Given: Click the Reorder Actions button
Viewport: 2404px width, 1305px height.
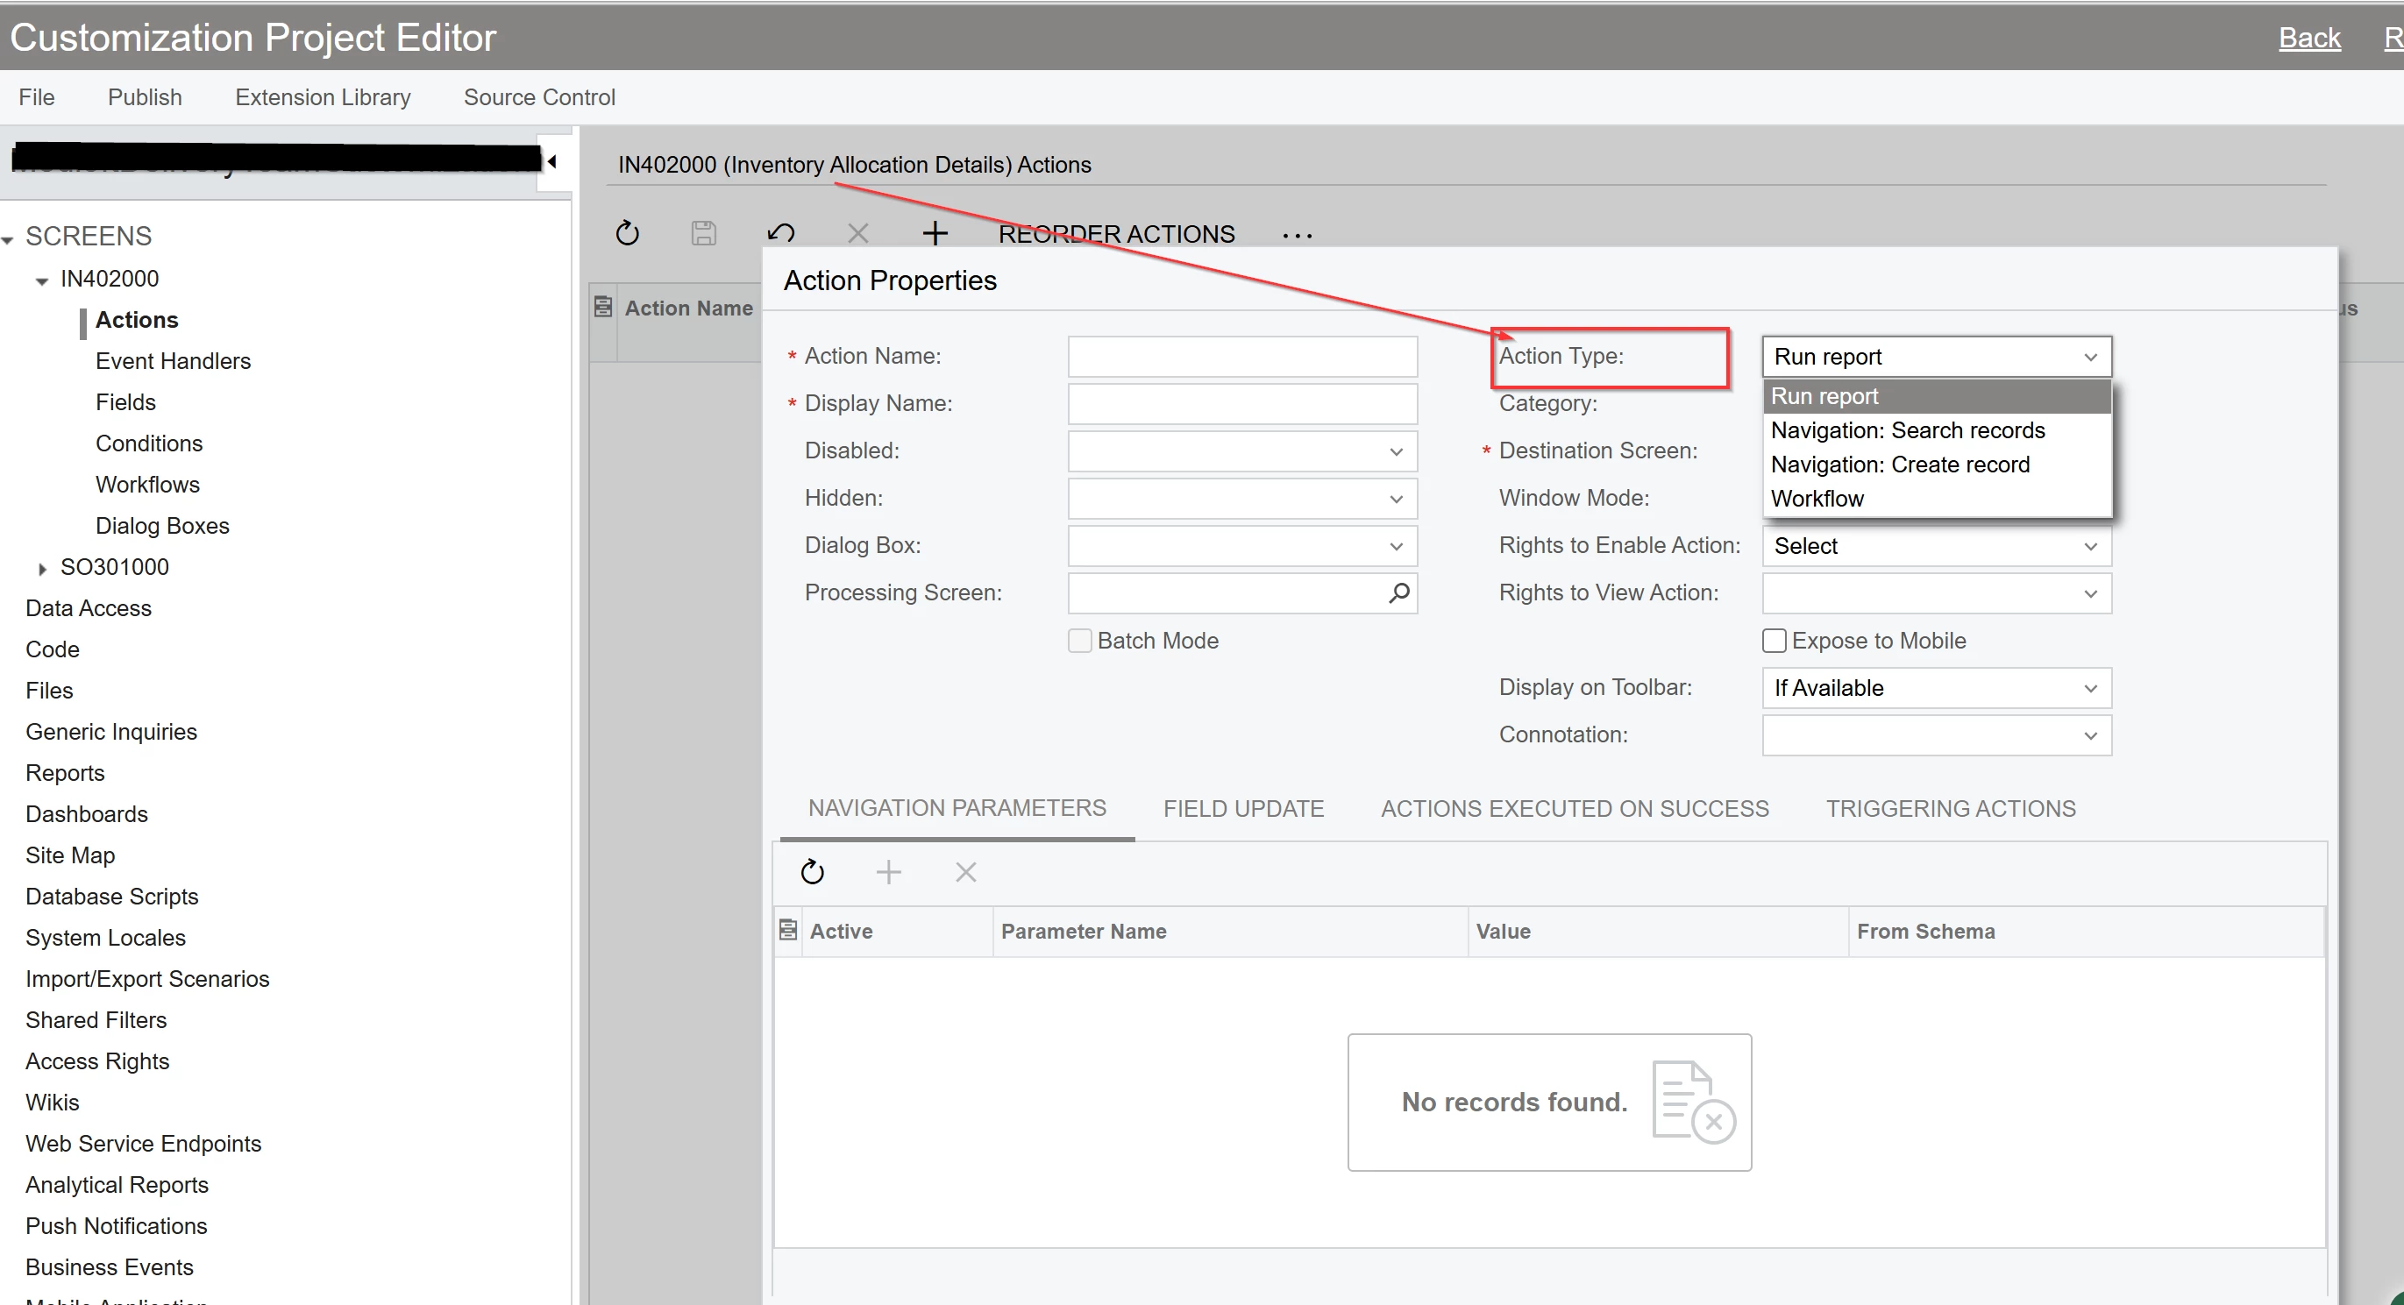Looking at the screenshot, I should 1116,233.
